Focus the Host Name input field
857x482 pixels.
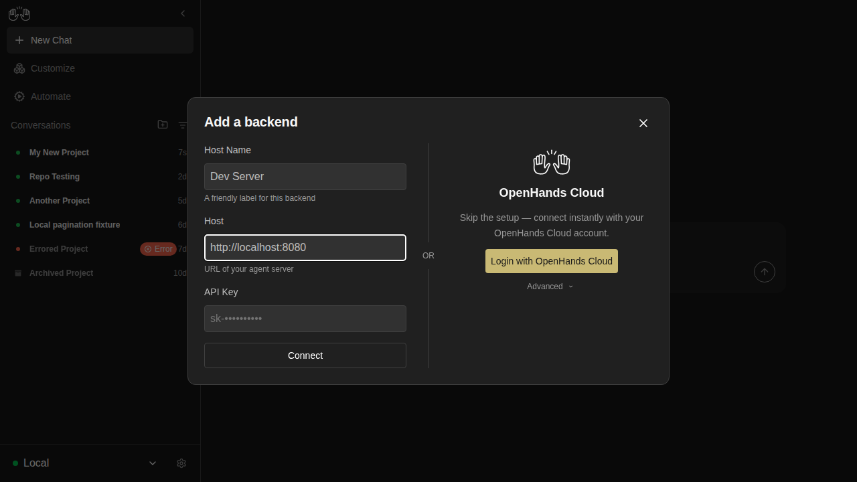click(305, 177)
